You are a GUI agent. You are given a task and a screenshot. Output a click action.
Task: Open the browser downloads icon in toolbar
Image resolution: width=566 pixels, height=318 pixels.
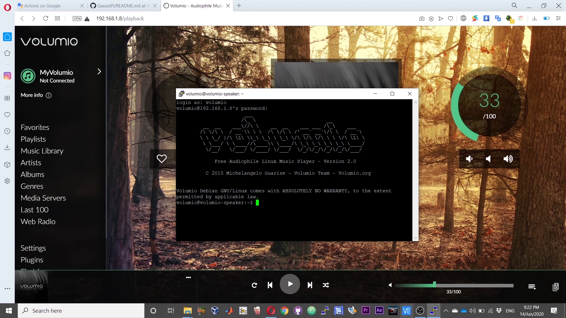pyautogui.click(x=534, y=18)
